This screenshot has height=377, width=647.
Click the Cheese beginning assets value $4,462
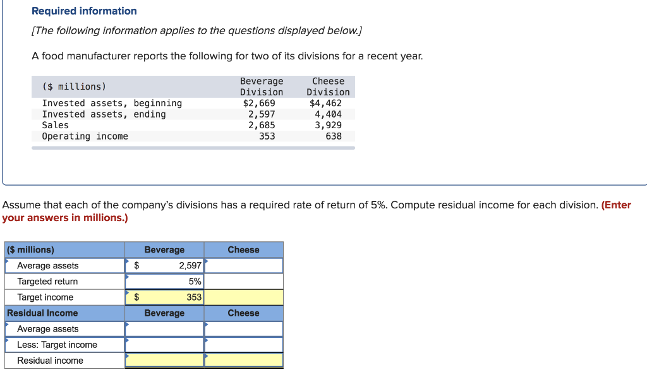pyautogui.click(x=325, y=103)
